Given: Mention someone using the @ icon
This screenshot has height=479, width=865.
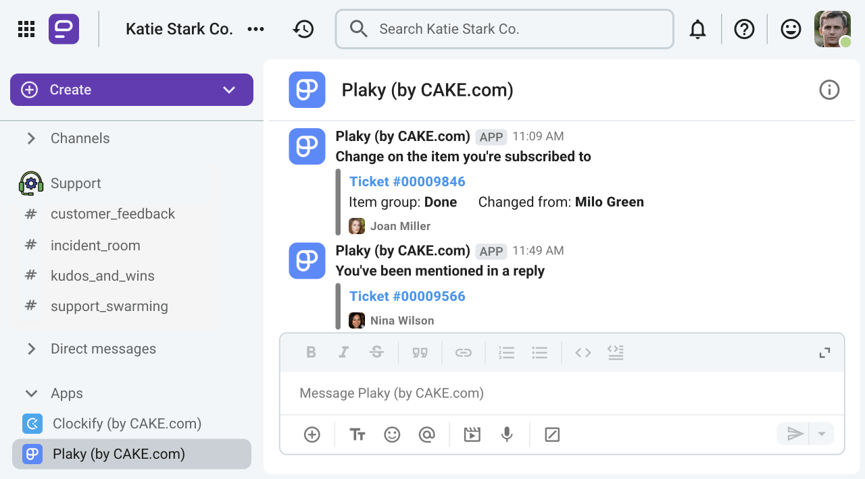Looking at the screenshot, I should [427, 434].
